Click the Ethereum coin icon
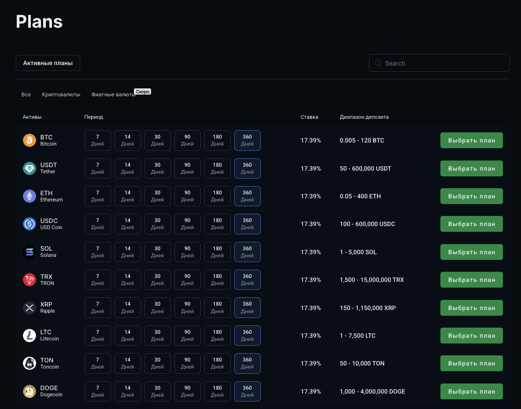This screenshot has width=521, height=409. click(x=29, y=196)
